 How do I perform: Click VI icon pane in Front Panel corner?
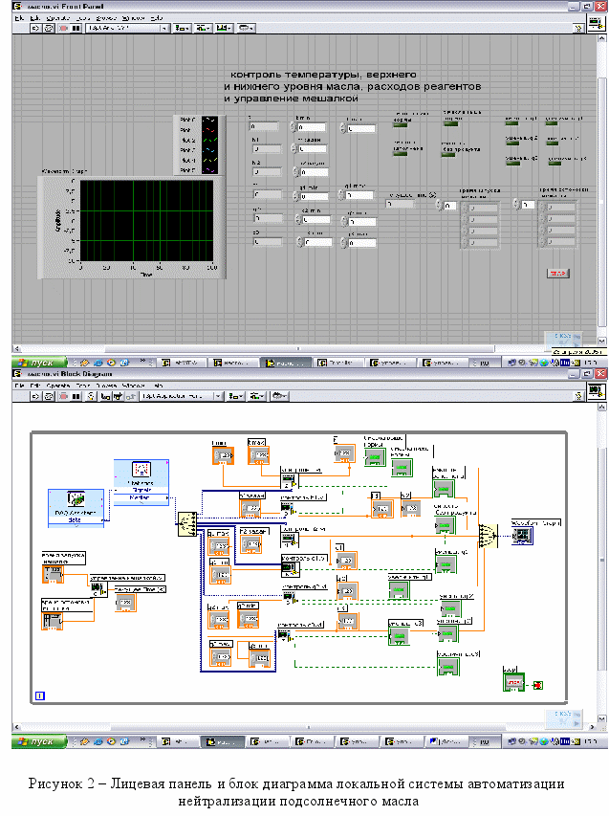596,24
